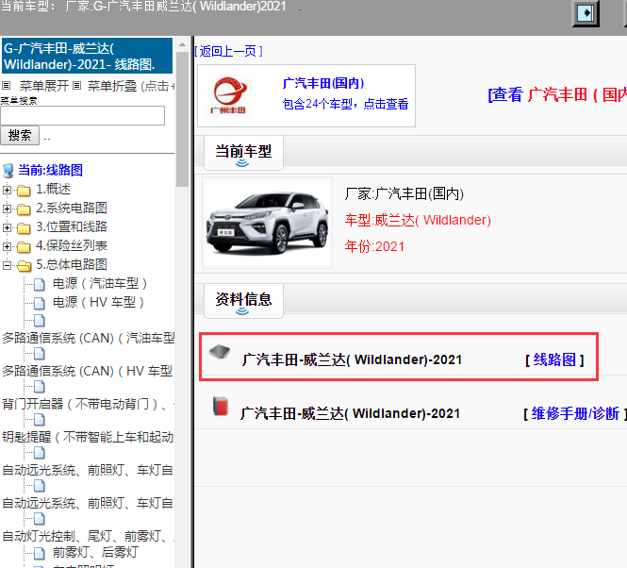Click the open folder icon of 5.总体电路图
Image resolution: width=627 pixels, height=568 pixels.
(x=24, y=265)
